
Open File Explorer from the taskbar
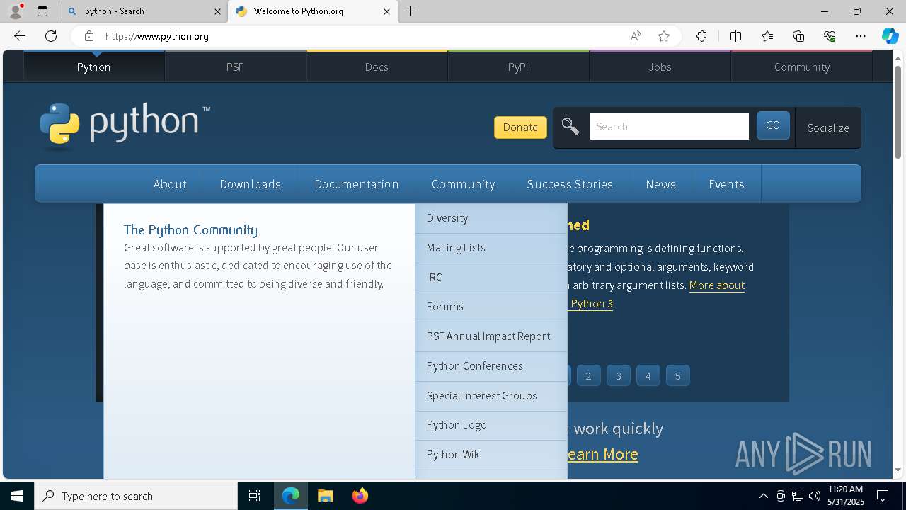click(x=325, y=496)
